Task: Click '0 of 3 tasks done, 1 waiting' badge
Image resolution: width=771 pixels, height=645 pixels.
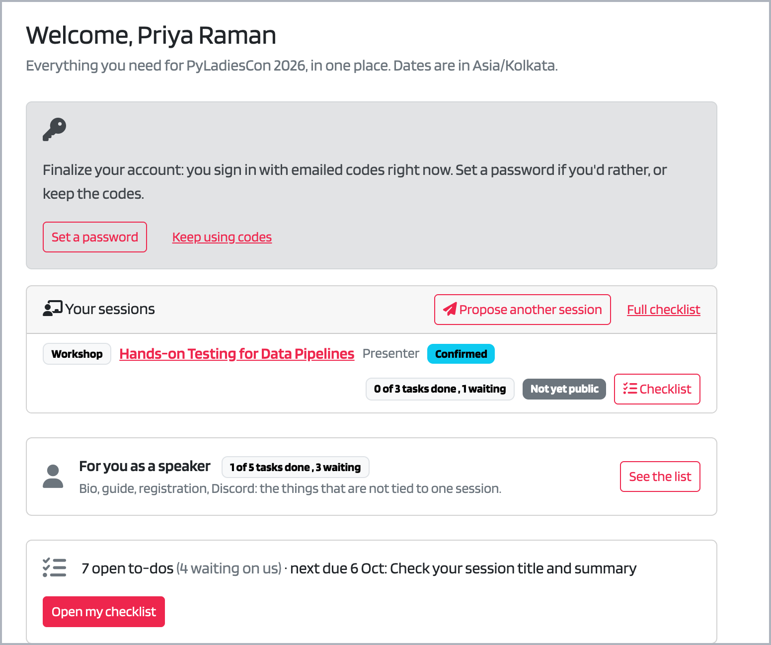Action: (x=440, y=389)
